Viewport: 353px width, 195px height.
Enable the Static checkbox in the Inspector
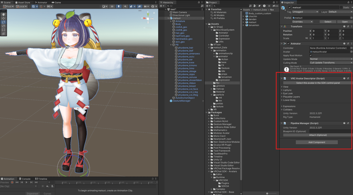pos(341,7)
